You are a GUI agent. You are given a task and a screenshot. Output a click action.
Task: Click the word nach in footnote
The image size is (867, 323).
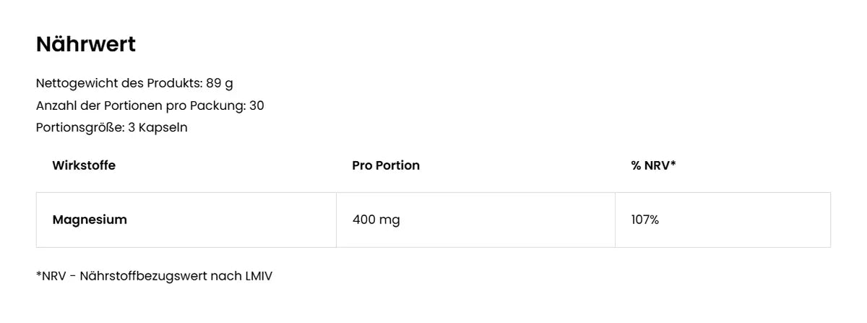coord(224,276)
